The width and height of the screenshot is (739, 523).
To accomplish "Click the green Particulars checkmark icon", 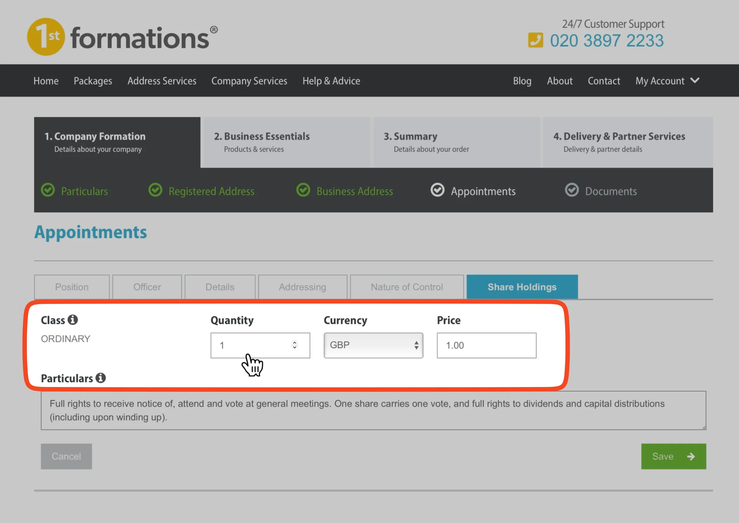I will tap(48, 190).
